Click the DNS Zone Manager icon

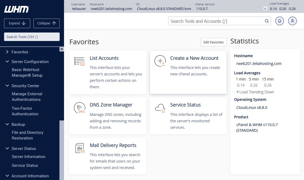[x=80, y=108]
